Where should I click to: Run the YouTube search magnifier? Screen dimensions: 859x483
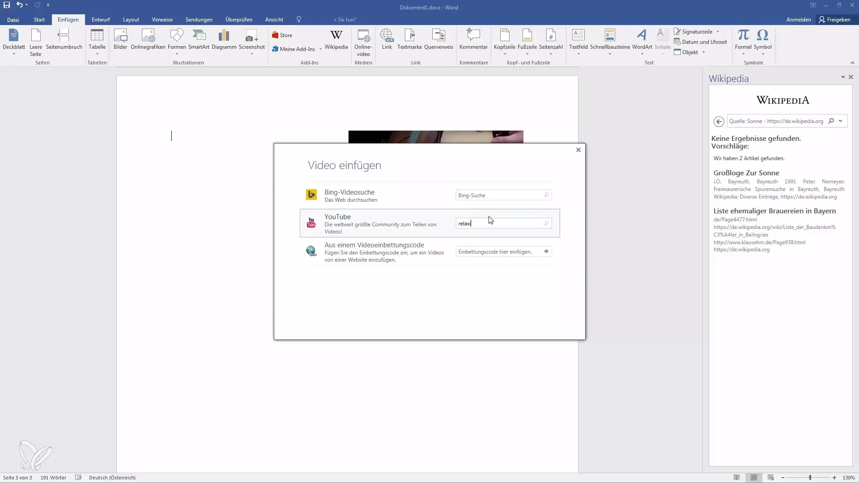click(546, 223)
